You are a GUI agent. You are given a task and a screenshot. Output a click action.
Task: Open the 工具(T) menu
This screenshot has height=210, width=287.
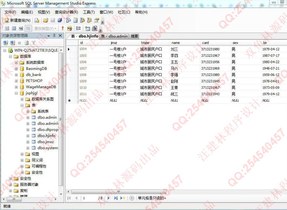coord(89,12)
